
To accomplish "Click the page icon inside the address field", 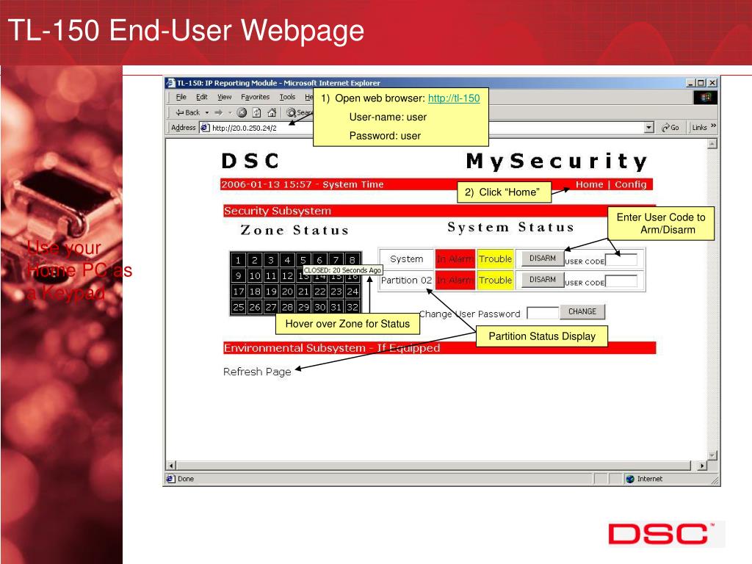I will 206,128.
